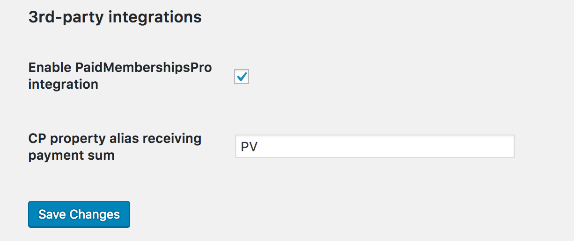Click the Save Changes button

79,214
